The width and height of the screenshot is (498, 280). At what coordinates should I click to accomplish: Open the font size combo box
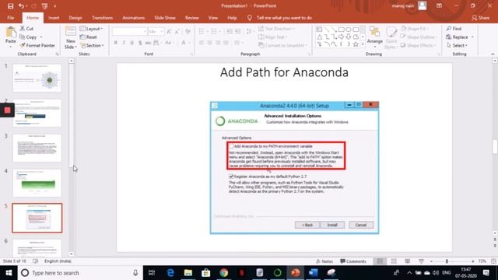156,31
